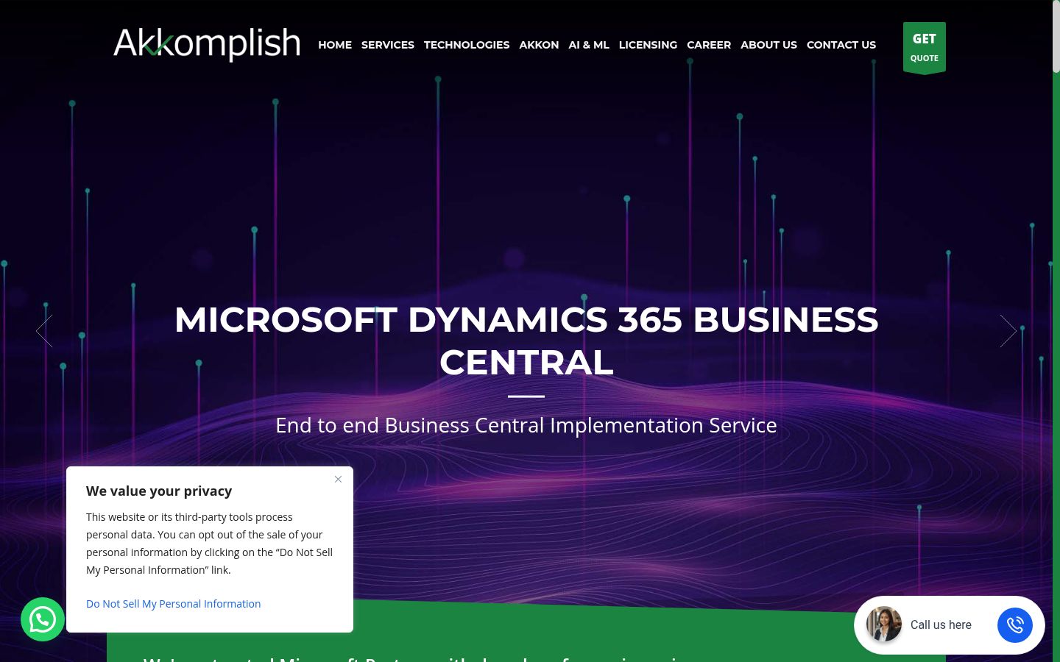Screen dimensions: 1060x662
Task: Click the Akkomplish logo
Action: (207, 43)
